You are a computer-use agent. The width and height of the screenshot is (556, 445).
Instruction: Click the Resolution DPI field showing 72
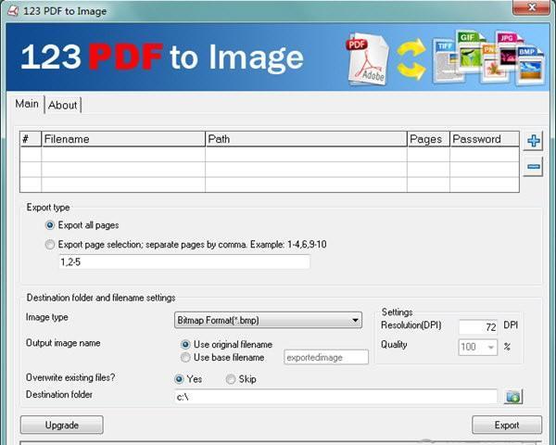478,326
